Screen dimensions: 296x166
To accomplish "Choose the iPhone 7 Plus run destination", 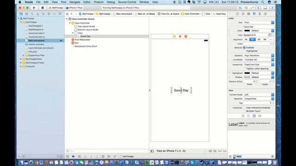I will point(74,8).
